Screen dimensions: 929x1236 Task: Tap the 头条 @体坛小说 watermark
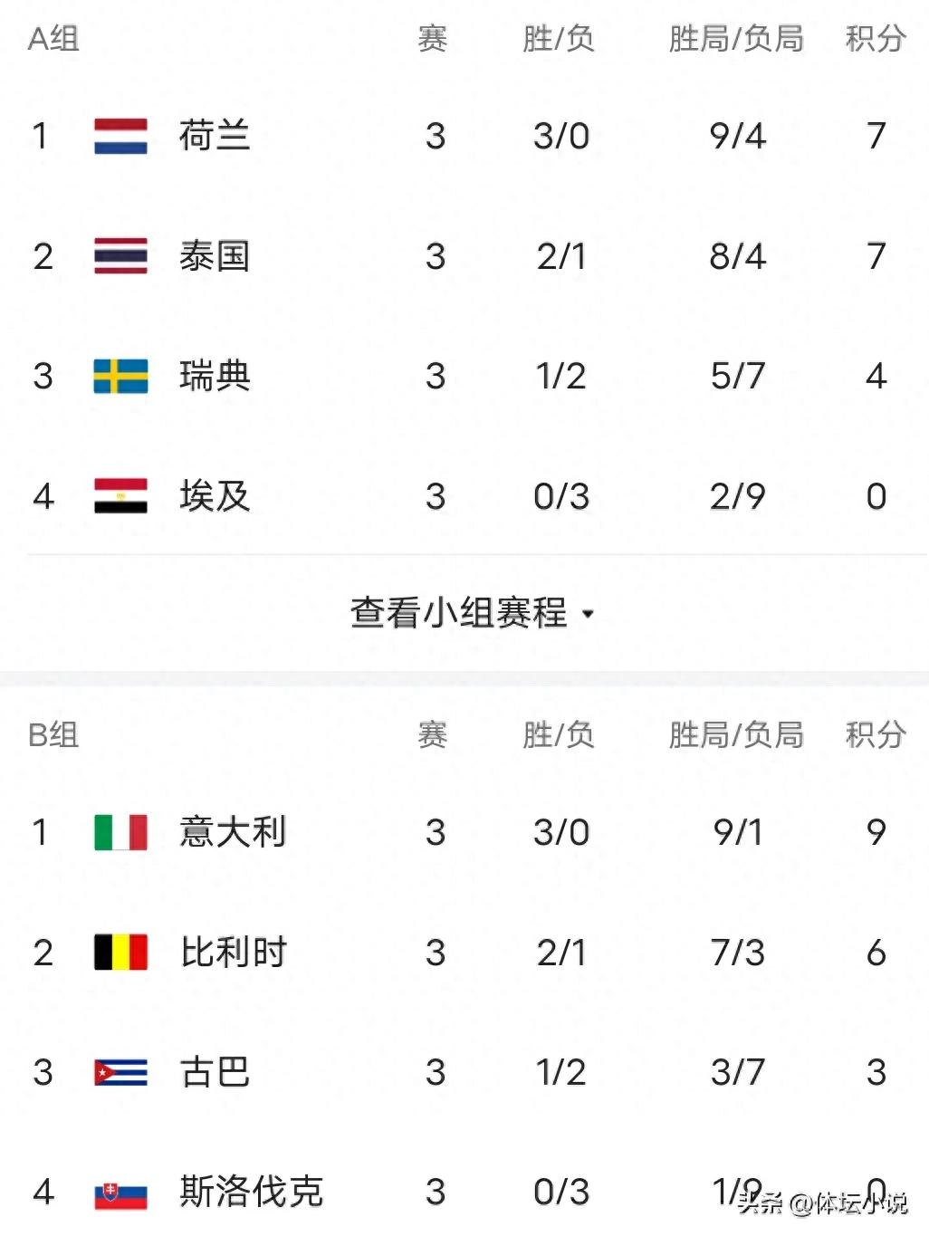pos(821,1203)
